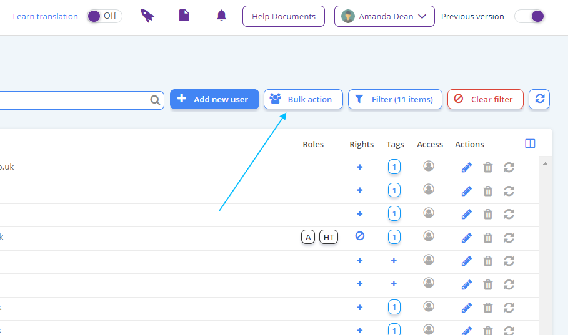Open the notifications bell

point(221,16)
